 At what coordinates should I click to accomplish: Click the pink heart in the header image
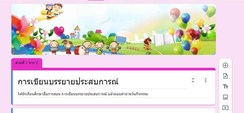click(59, 31)
